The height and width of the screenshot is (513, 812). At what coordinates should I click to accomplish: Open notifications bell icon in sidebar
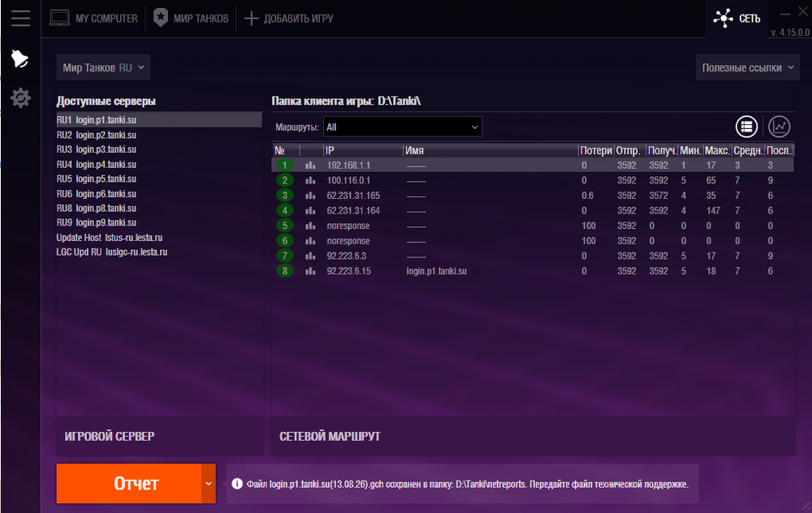click(x=19, y=58)
